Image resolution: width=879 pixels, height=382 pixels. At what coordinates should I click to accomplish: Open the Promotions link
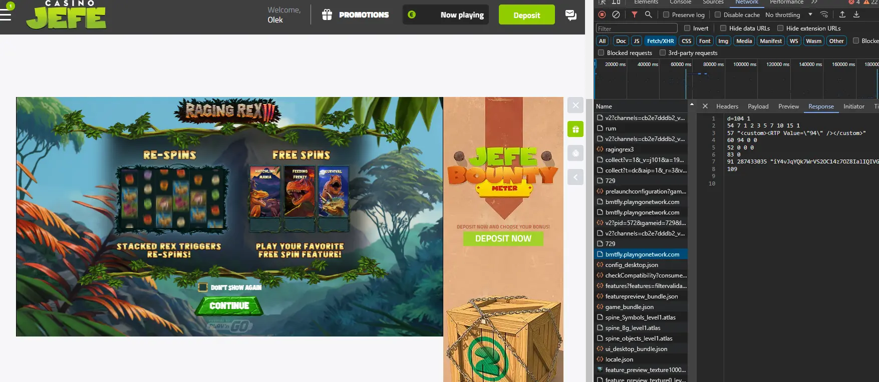[364, 15]
